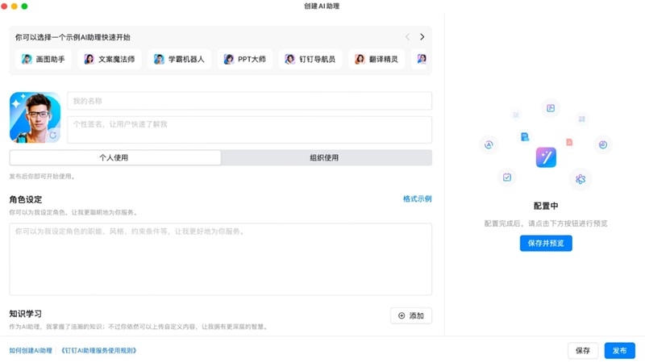Focus the 我的名称 name field
The image size is (645, 363).
[x=249, y=101]
